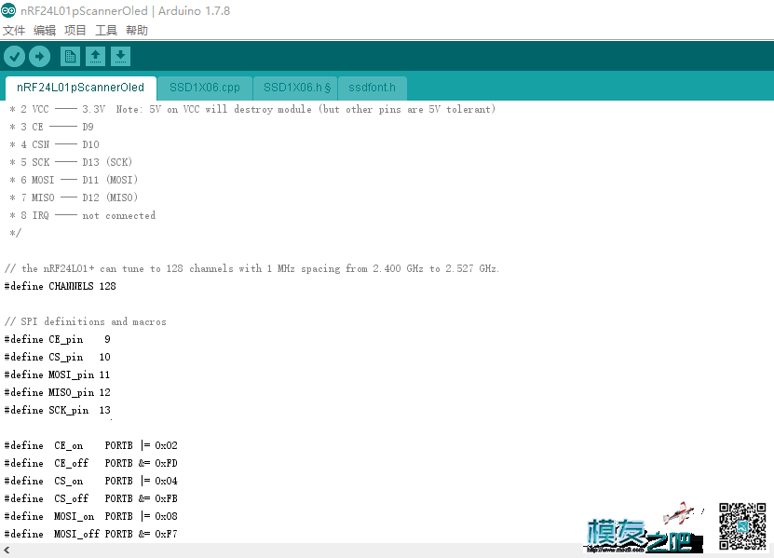Click the comment about 128 channels spacing
The width and height of the screenshot is (774, 558).
tap(251, 269)
